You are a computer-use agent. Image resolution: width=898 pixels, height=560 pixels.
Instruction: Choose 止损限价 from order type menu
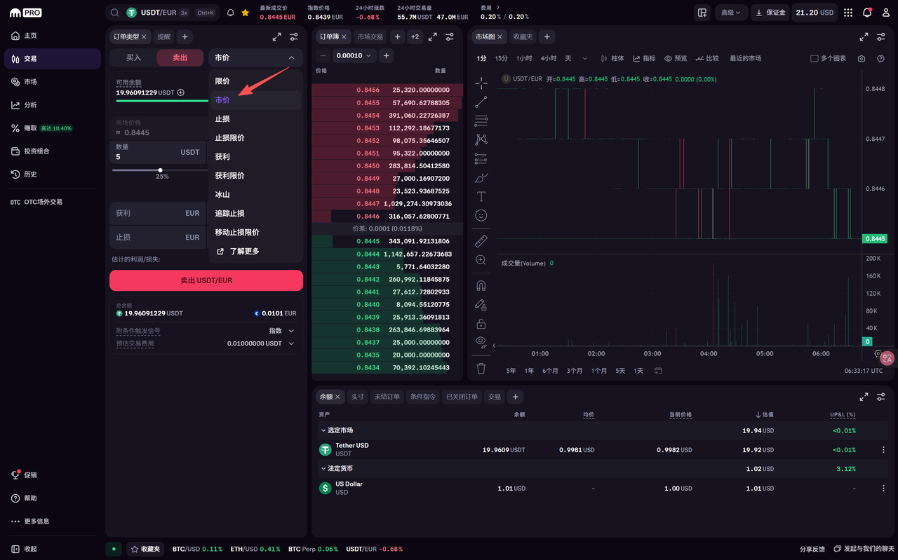(229, 138)
